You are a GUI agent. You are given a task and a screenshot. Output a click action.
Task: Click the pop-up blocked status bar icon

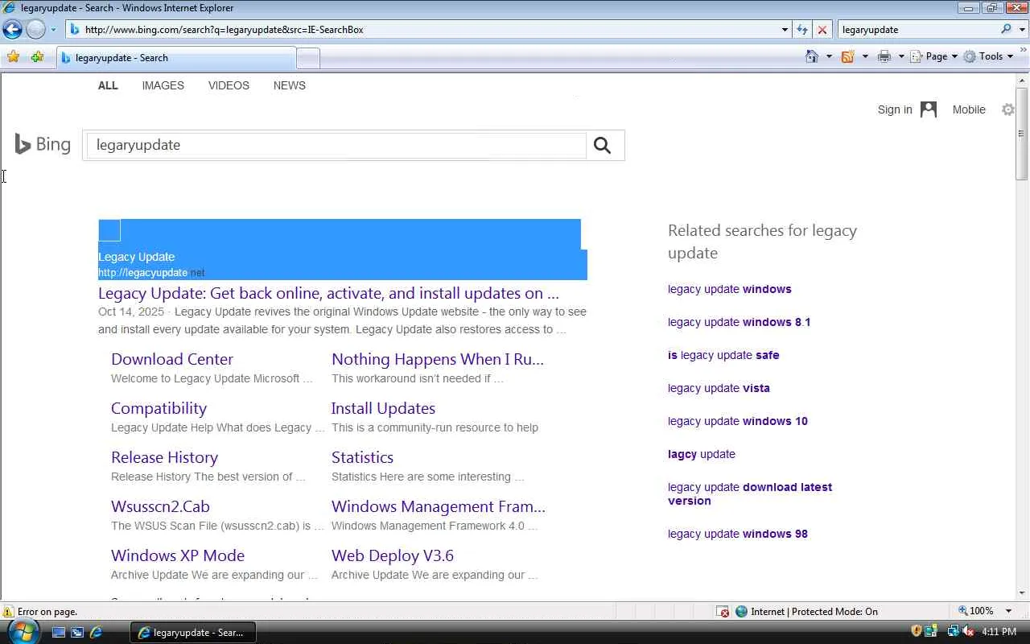(723, 612)
